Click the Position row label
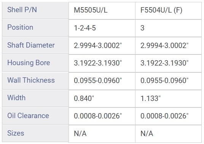The image size is (204, 144). tap(35, 28)
